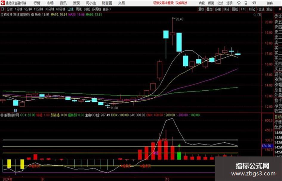Select the 日线 daily tab
Viewport: 282px width, 181px height.
(70, 9)
